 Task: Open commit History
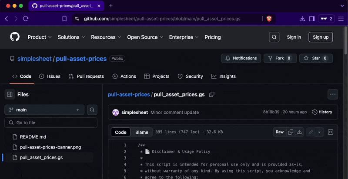pyautogui.click(x=322, y=112)
